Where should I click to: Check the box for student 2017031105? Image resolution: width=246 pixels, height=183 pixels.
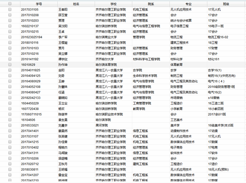click(x=10, y=10)
